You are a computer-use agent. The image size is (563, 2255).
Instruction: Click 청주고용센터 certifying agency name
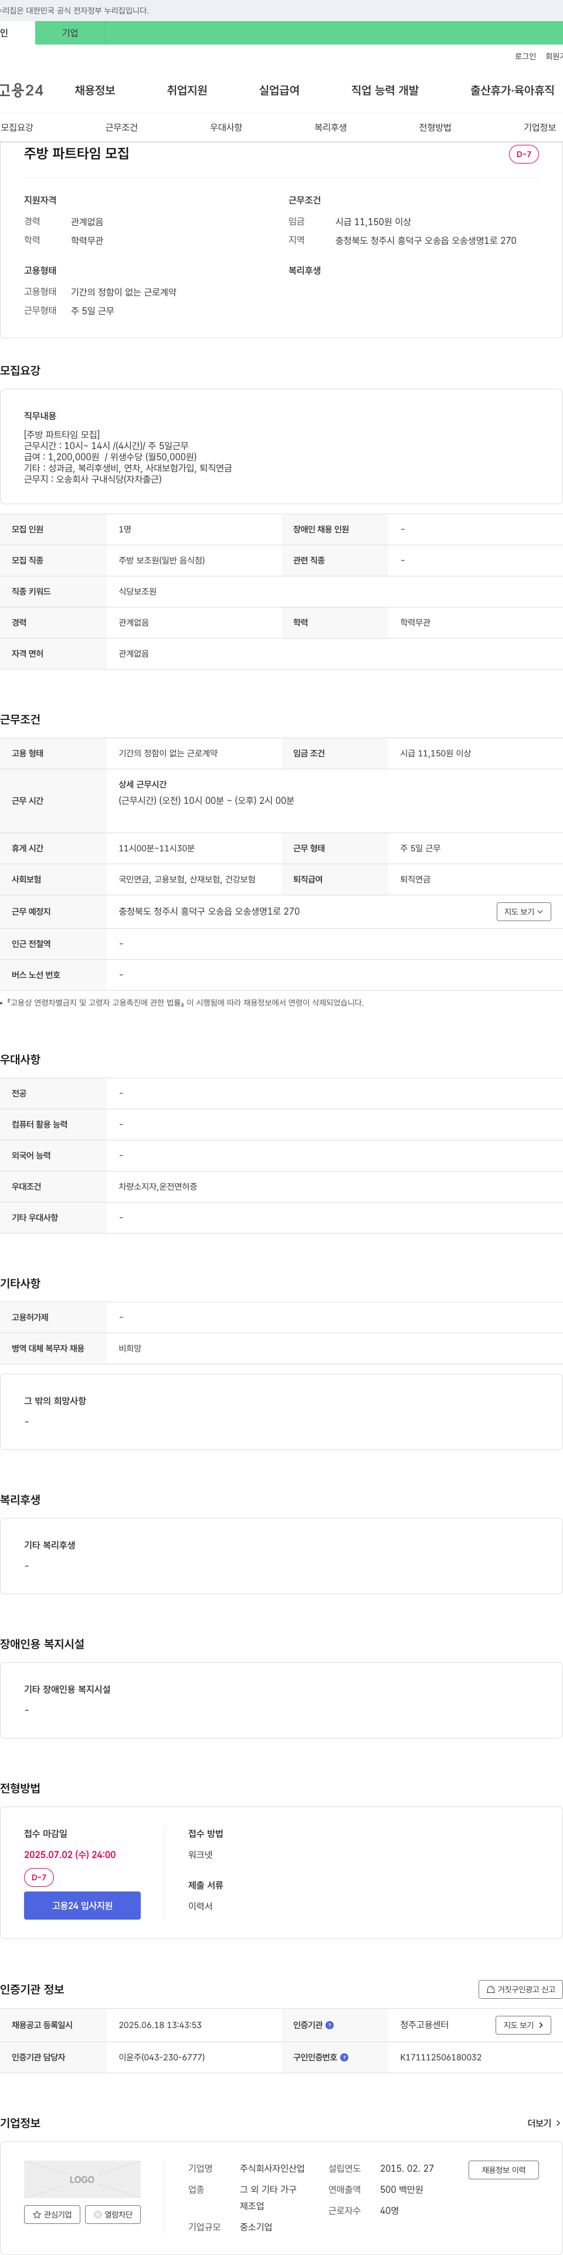point(425,2025)
